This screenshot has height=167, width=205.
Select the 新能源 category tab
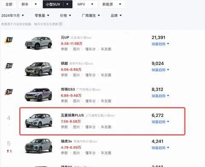[112, 4]
